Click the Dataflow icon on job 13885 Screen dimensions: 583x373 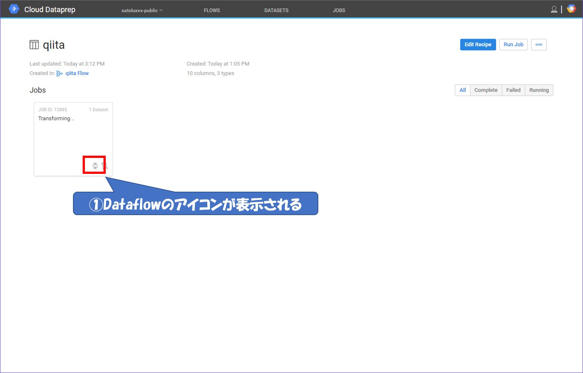[95, 166]
